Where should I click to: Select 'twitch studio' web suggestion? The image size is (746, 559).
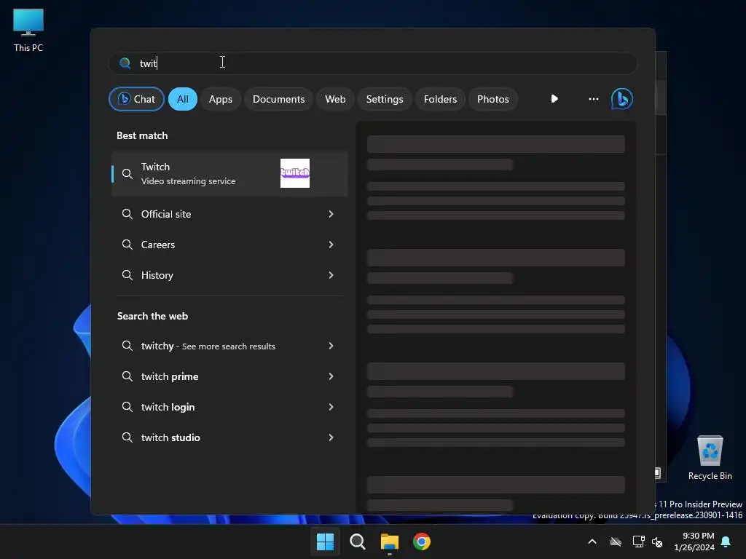click(229, 437)
